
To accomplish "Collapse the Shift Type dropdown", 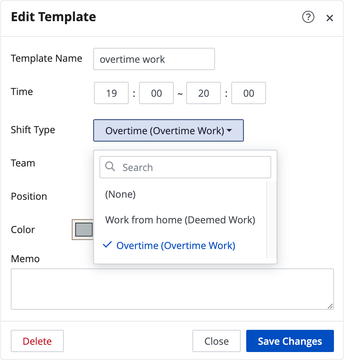I will pyautogui.click(x=169, y=130).
